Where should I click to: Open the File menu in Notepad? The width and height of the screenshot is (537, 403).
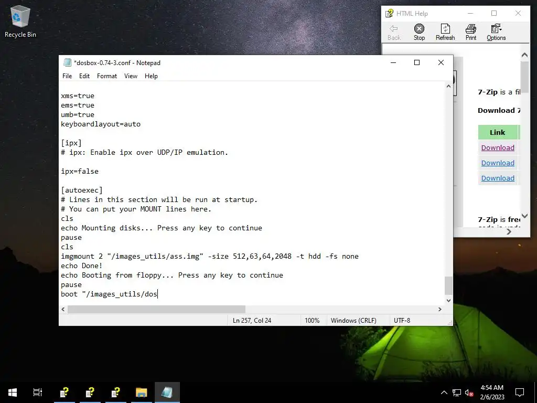[67, 76]
